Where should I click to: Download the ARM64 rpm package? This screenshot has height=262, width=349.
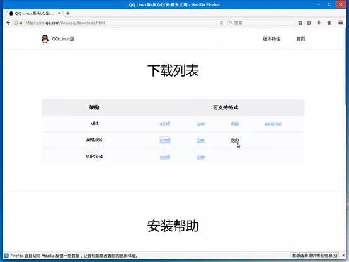coord(200,140)
